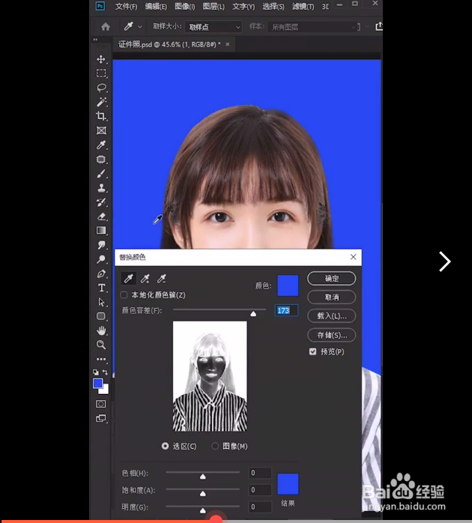Viewport: 472px width, 523px height.
Task: Close the 证件照.psd document tab
Action: pyautogui.click(x=228, y=44)
